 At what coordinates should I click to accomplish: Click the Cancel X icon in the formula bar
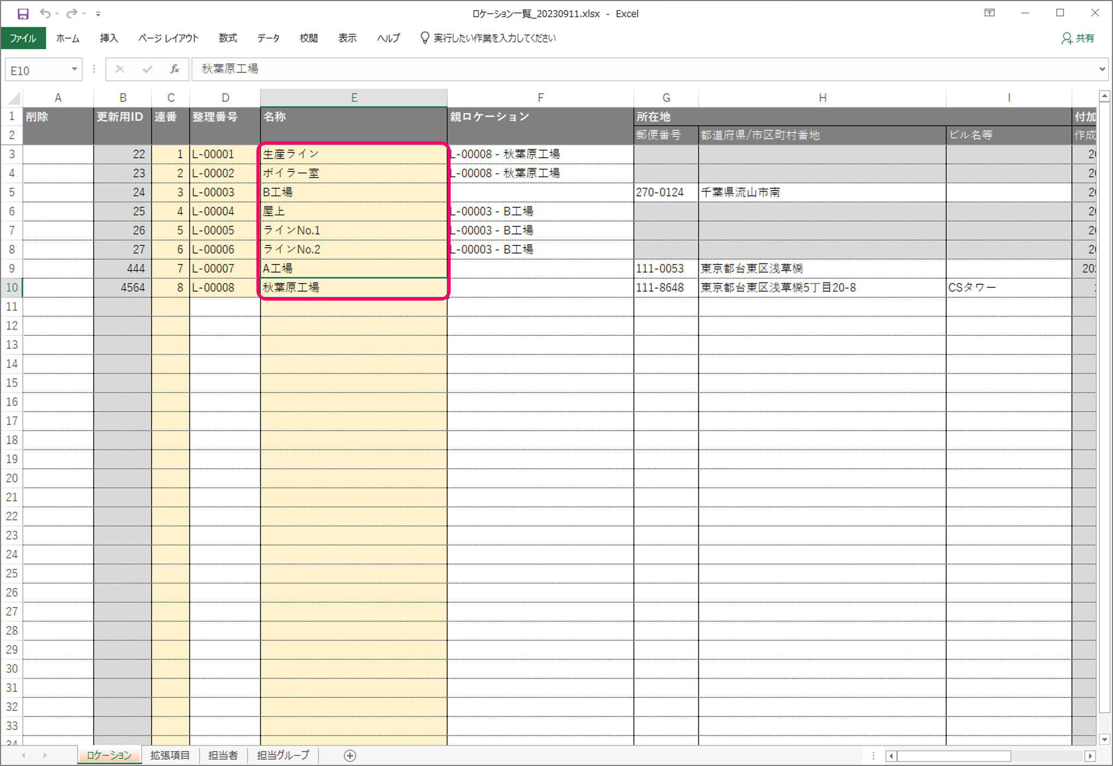click(x=120, y=69)
